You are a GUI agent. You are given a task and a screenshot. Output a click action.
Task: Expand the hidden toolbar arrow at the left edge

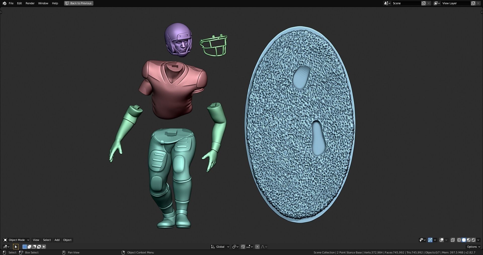pos(1,12)
